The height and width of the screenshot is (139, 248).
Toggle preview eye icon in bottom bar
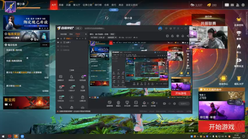(x=170, y=103)
